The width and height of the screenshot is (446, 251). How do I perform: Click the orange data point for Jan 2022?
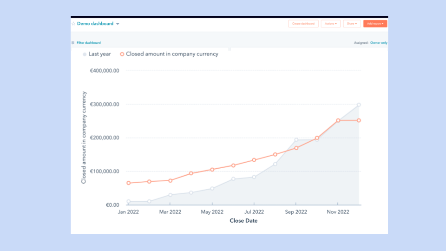[129, 183]
